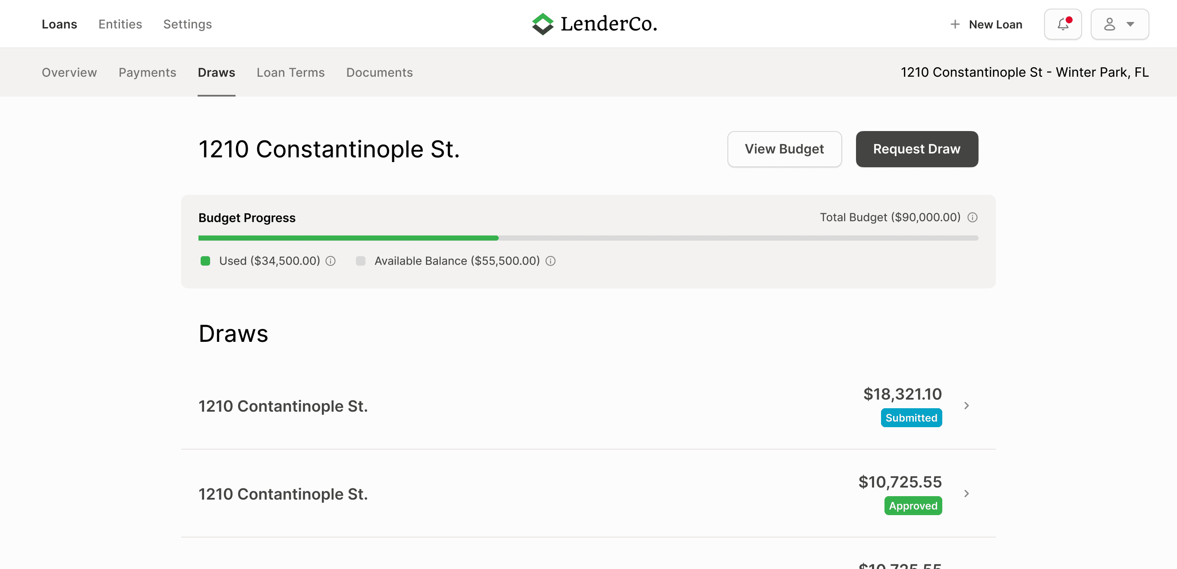The width and height of the screenshot is (1177, 569).
Task: Switch to the Overview tab
Action: 69,72
